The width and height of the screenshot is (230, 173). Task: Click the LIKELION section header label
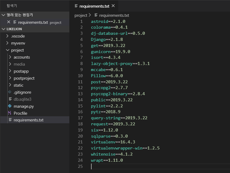(14, 29)
